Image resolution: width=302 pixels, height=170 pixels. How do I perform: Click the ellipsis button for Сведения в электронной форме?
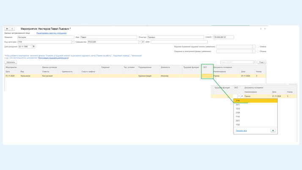coord(254,51)
